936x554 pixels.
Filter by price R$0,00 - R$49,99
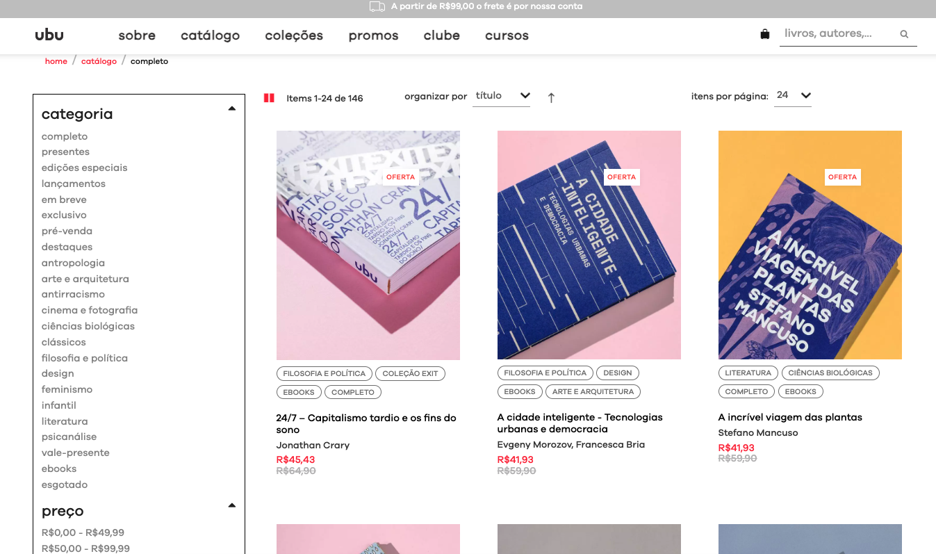click(x=83, y=532)
